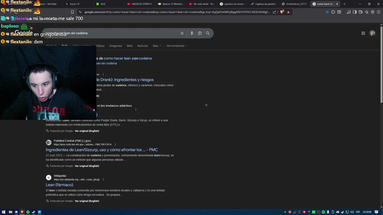Open the volume speaker tray icon

(352, 212)
